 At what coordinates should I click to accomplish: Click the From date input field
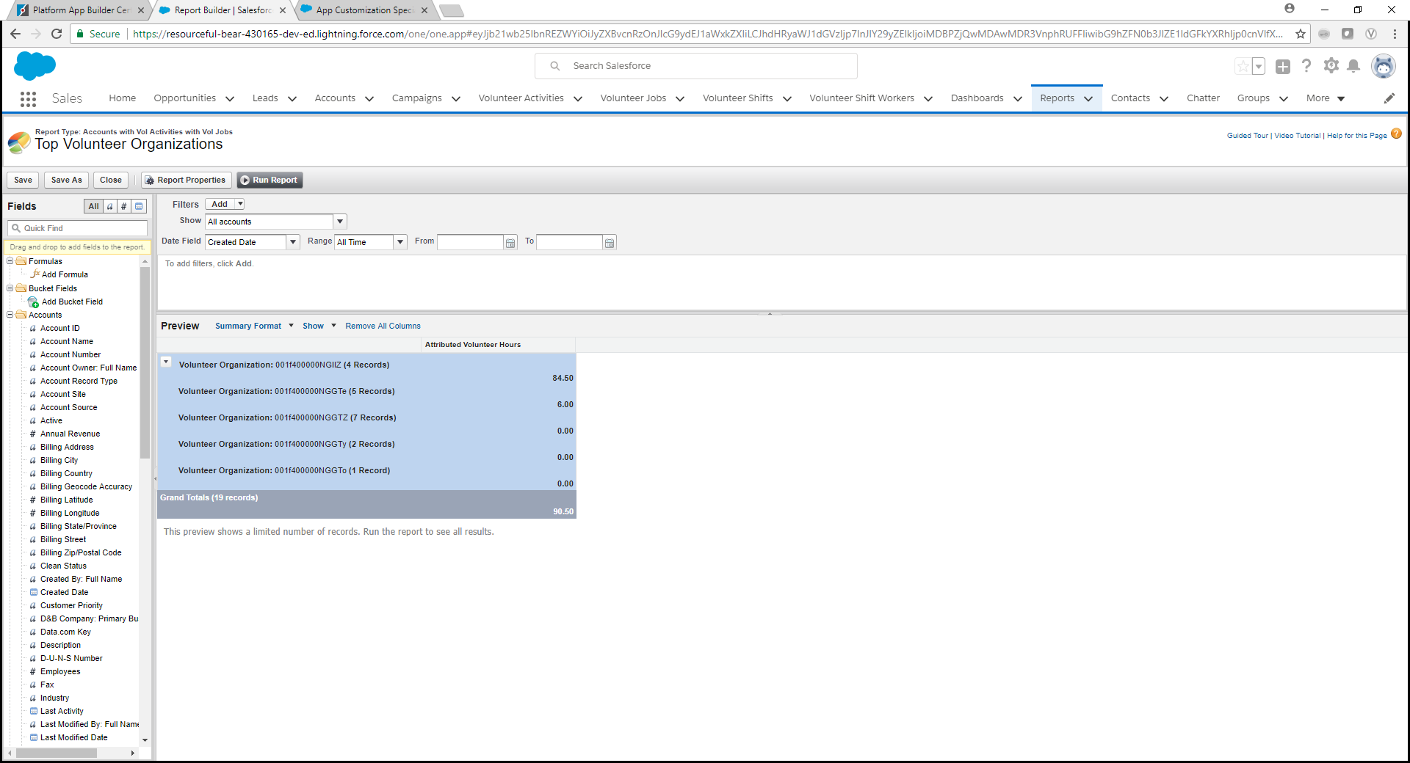tap(470, 242)
